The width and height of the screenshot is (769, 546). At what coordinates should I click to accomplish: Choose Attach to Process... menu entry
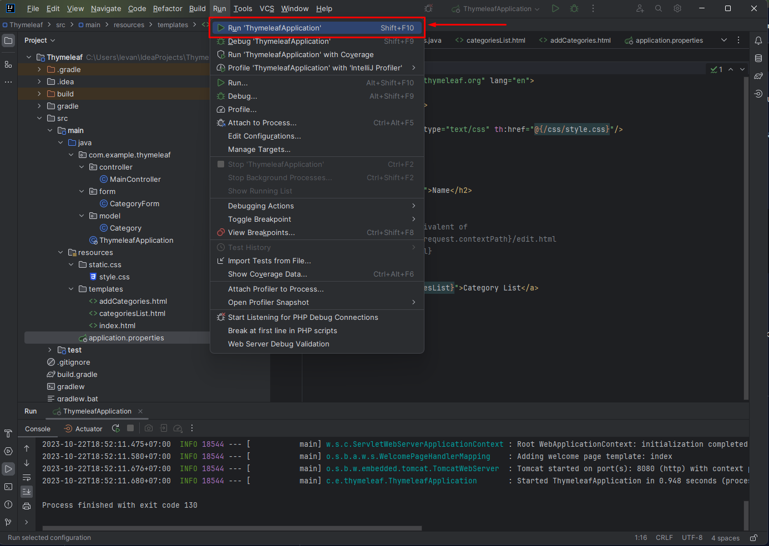click(x=317, y=123)
